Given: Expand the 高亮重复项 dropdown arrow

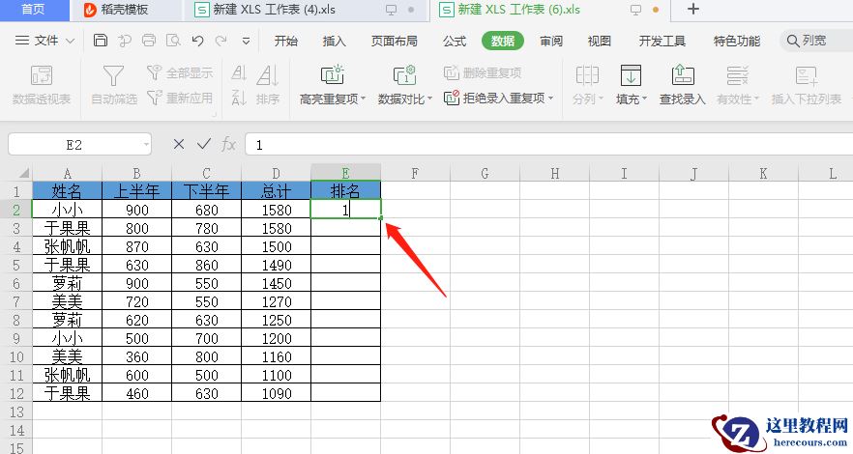Looking at the screenshot, I should pyautogui.click(x=363, y=99).
